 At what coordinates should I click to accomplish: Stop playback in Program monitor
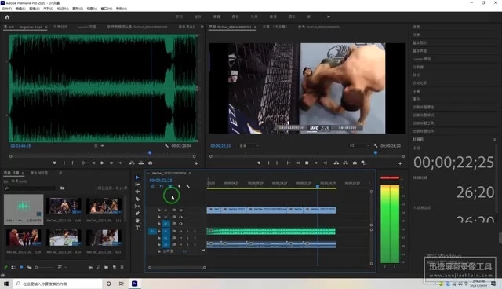(x=307, y=163)
